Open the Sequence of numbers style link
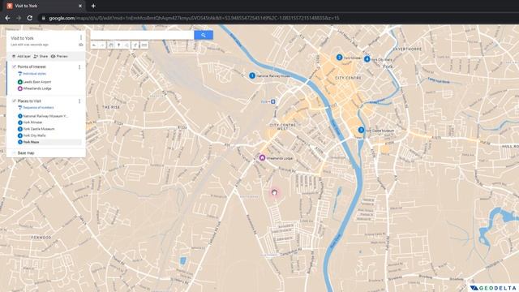The image size is (519, 292). (38, 108)
